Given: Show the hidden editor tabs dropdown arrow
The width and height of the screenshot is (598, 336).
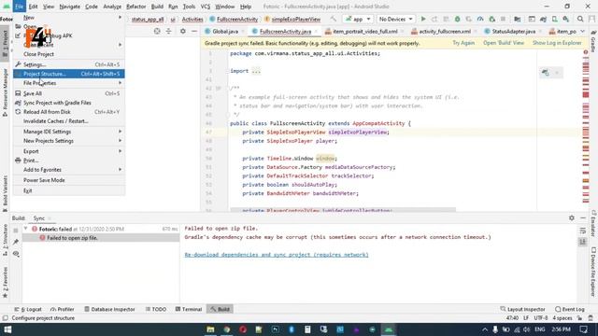Looking at the screenshot, I should [582, 31].
